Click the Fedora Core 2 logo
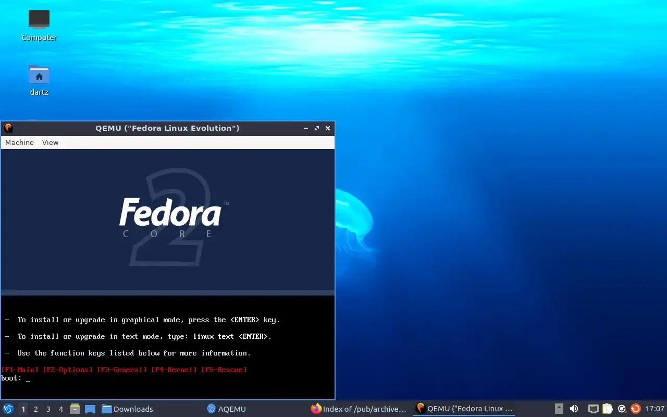 (174, 217)
